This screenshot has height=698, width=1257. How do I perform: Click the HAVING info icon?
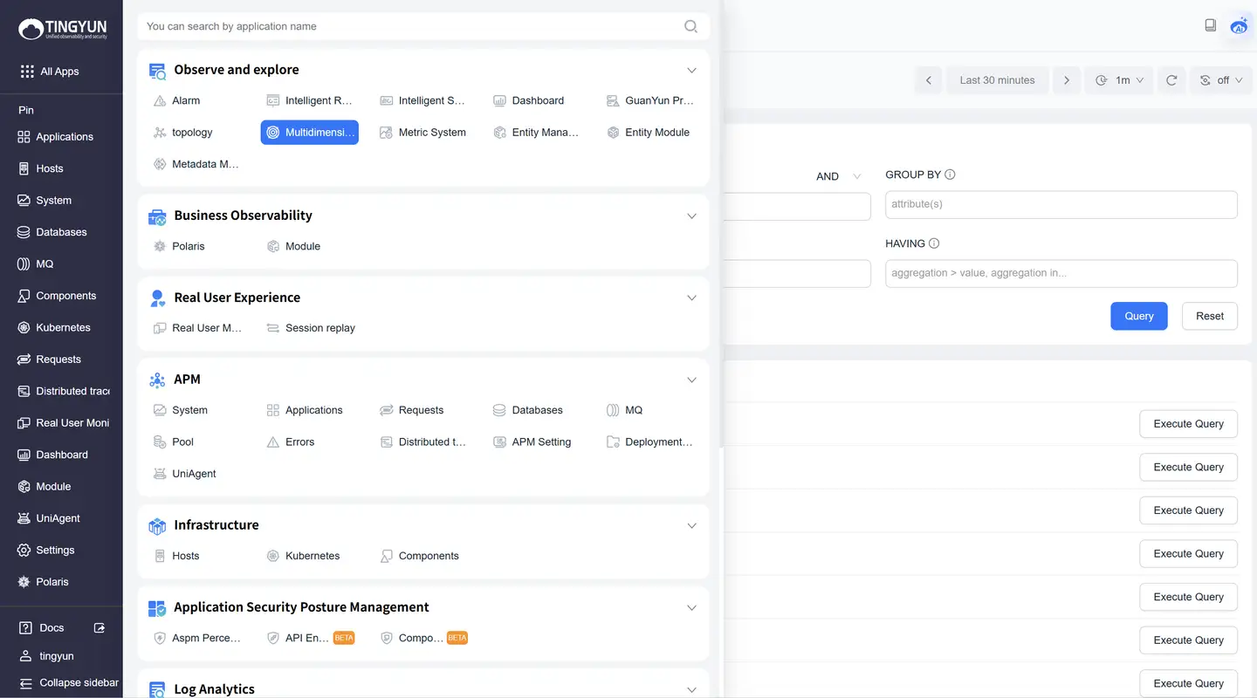(x=934, y=243)
